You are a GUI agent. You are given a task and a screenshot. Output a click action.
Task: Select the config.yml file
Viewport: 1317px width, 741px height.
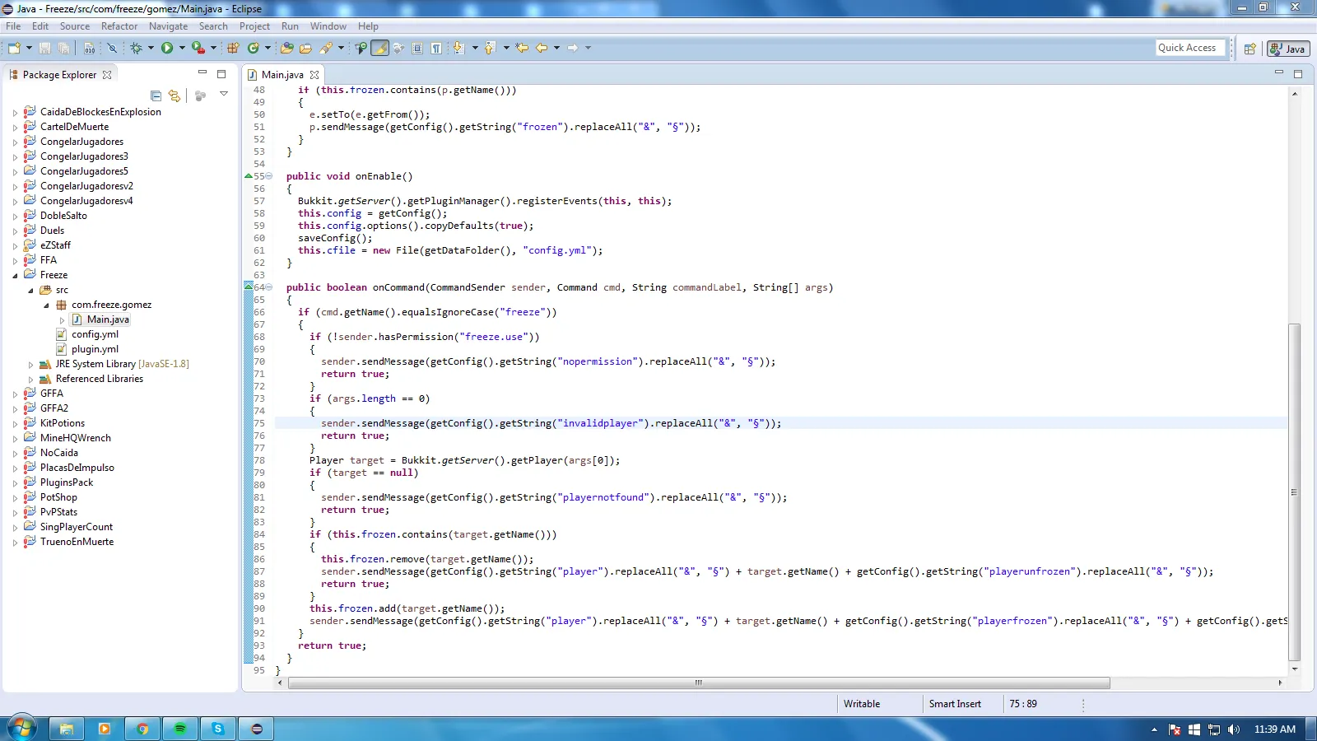coord(95,334)
